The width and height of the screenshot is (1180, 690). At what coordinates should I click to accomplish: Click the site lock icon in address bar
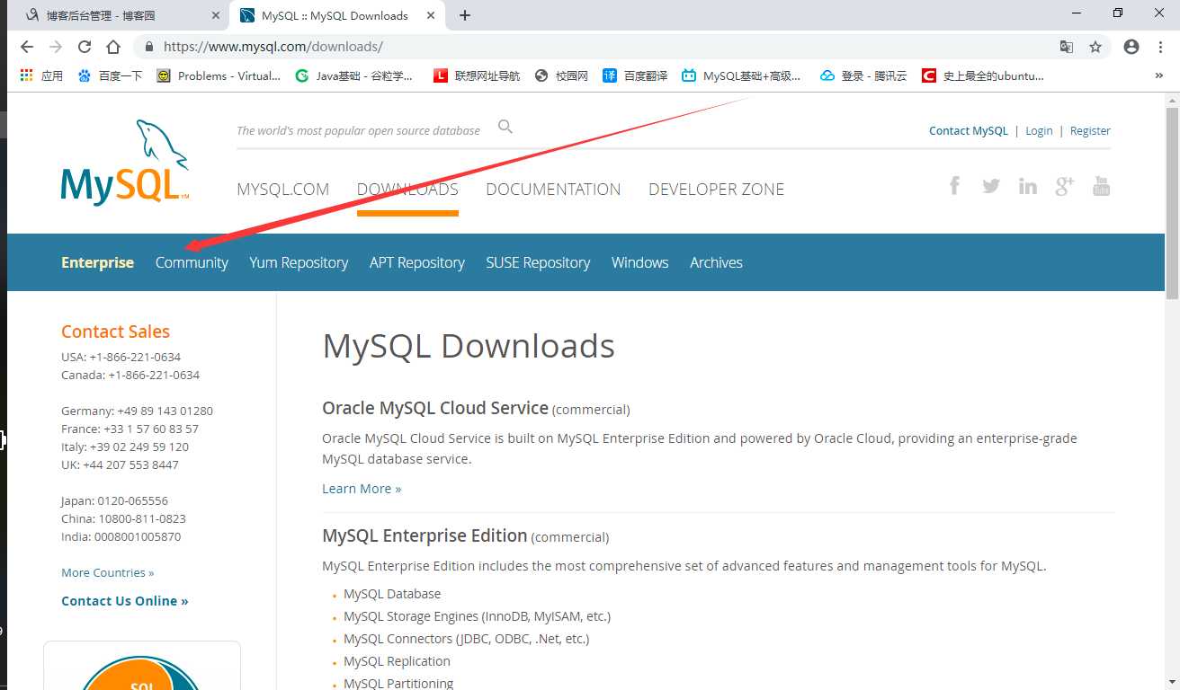click(x=148, y=47)
